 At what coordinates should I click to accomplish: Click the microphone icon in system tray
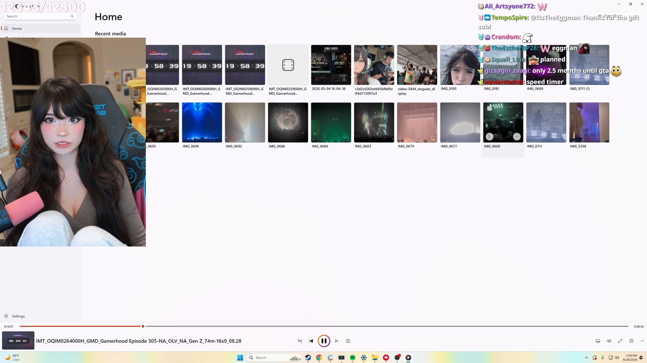[602, 358]
